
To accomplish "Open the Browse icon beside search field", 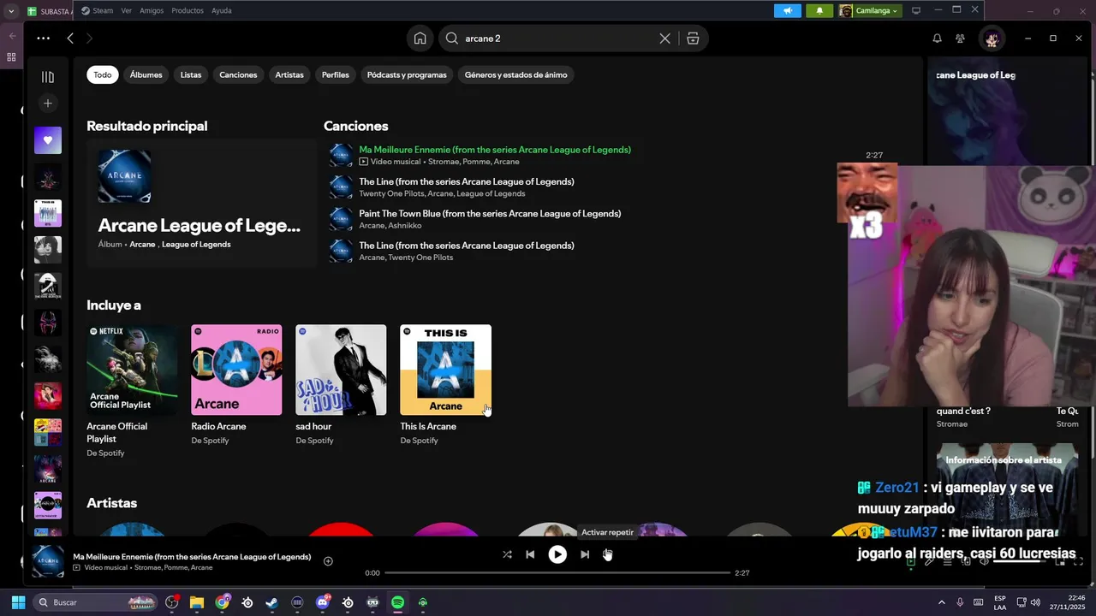I will 693,38.
